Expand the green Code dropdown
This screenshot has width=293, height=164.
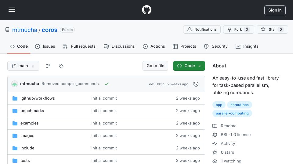[189, 66]
